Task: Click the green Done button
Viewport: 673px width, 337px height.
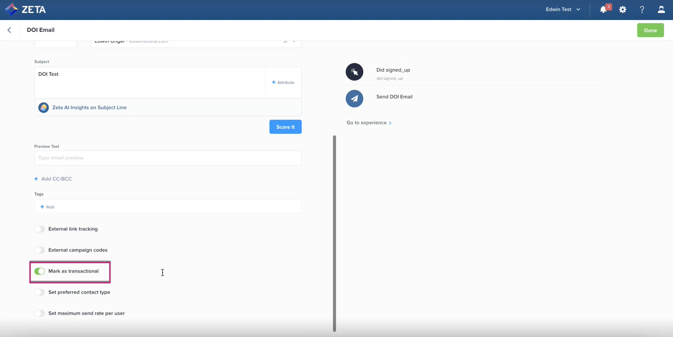Action: (650, 30)
